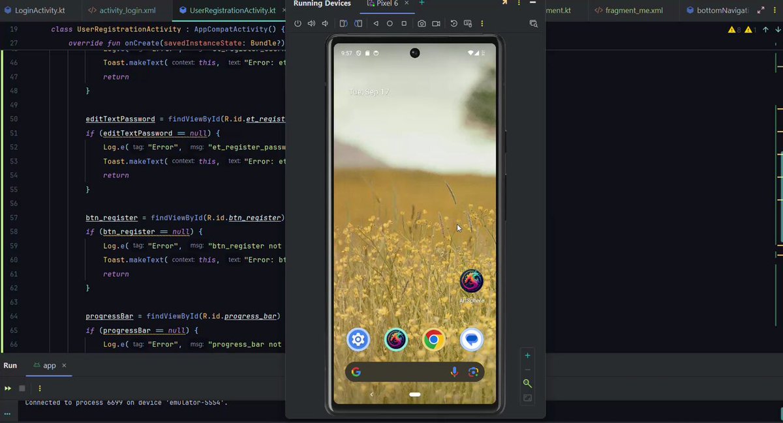Click the line 57 btn_register assignment
This screenshot has width=783, height=423.
[185, 218]
